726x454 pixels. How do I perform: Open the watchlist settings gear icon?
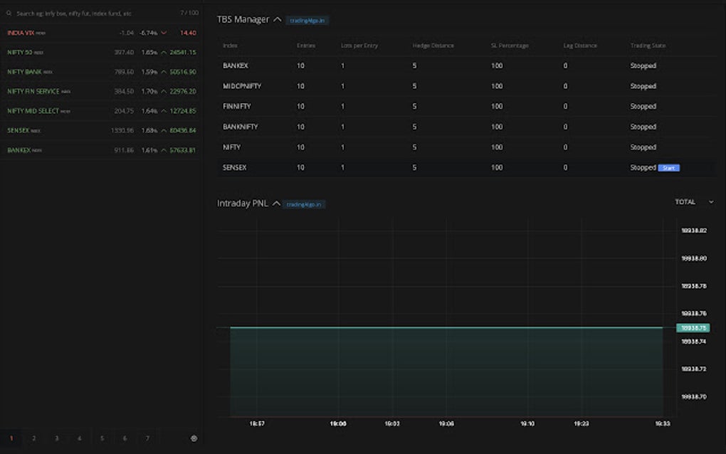point(194,438)
